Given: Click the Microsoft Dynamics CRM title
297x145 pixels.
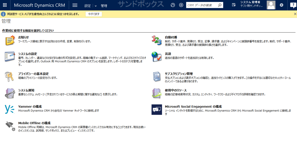Looking at the screenshot, I should (39, 5).
